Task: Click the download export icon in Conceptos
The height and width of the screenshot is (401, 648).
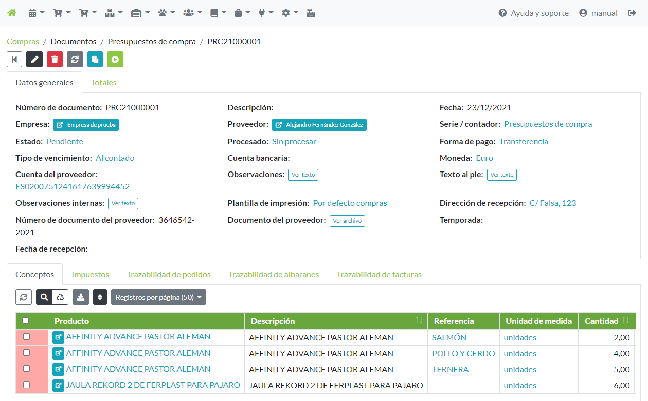Action: tap(81, 297)
